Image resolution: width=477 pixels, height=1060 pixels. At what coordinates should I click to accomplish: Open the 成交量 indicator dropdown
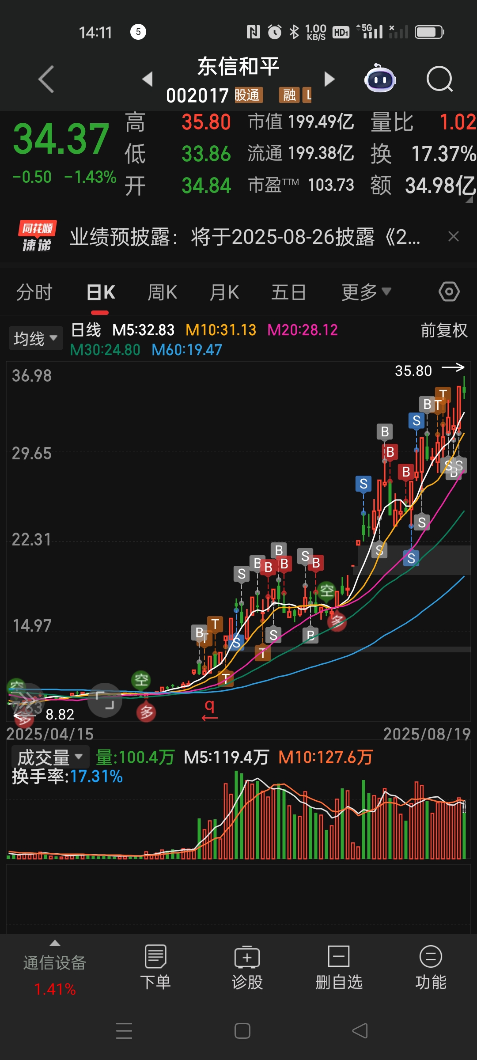point(50,757)
